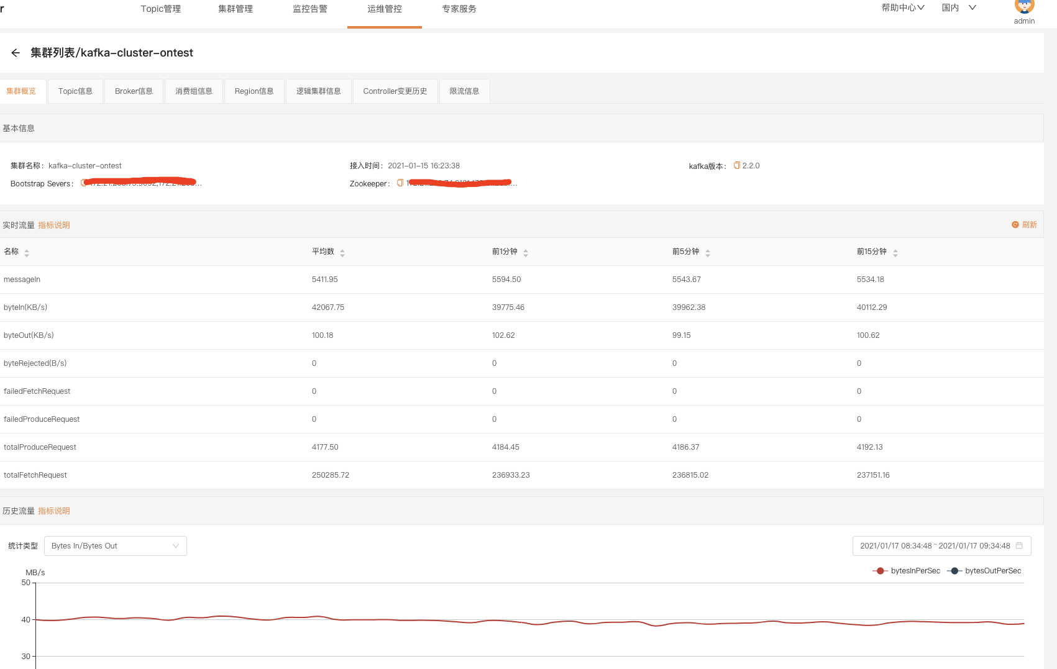Switch to the Region信息 tab
1057x669 pixels.
(x=254, y=91)
